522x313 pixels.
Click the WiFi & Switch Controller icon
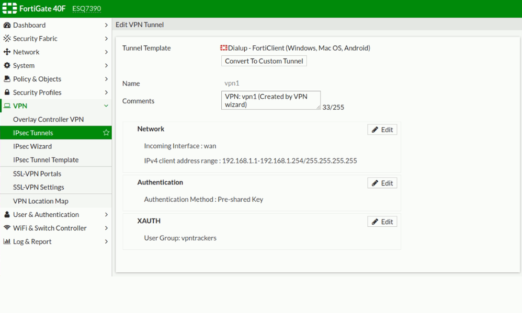click(x=7, y=228)
